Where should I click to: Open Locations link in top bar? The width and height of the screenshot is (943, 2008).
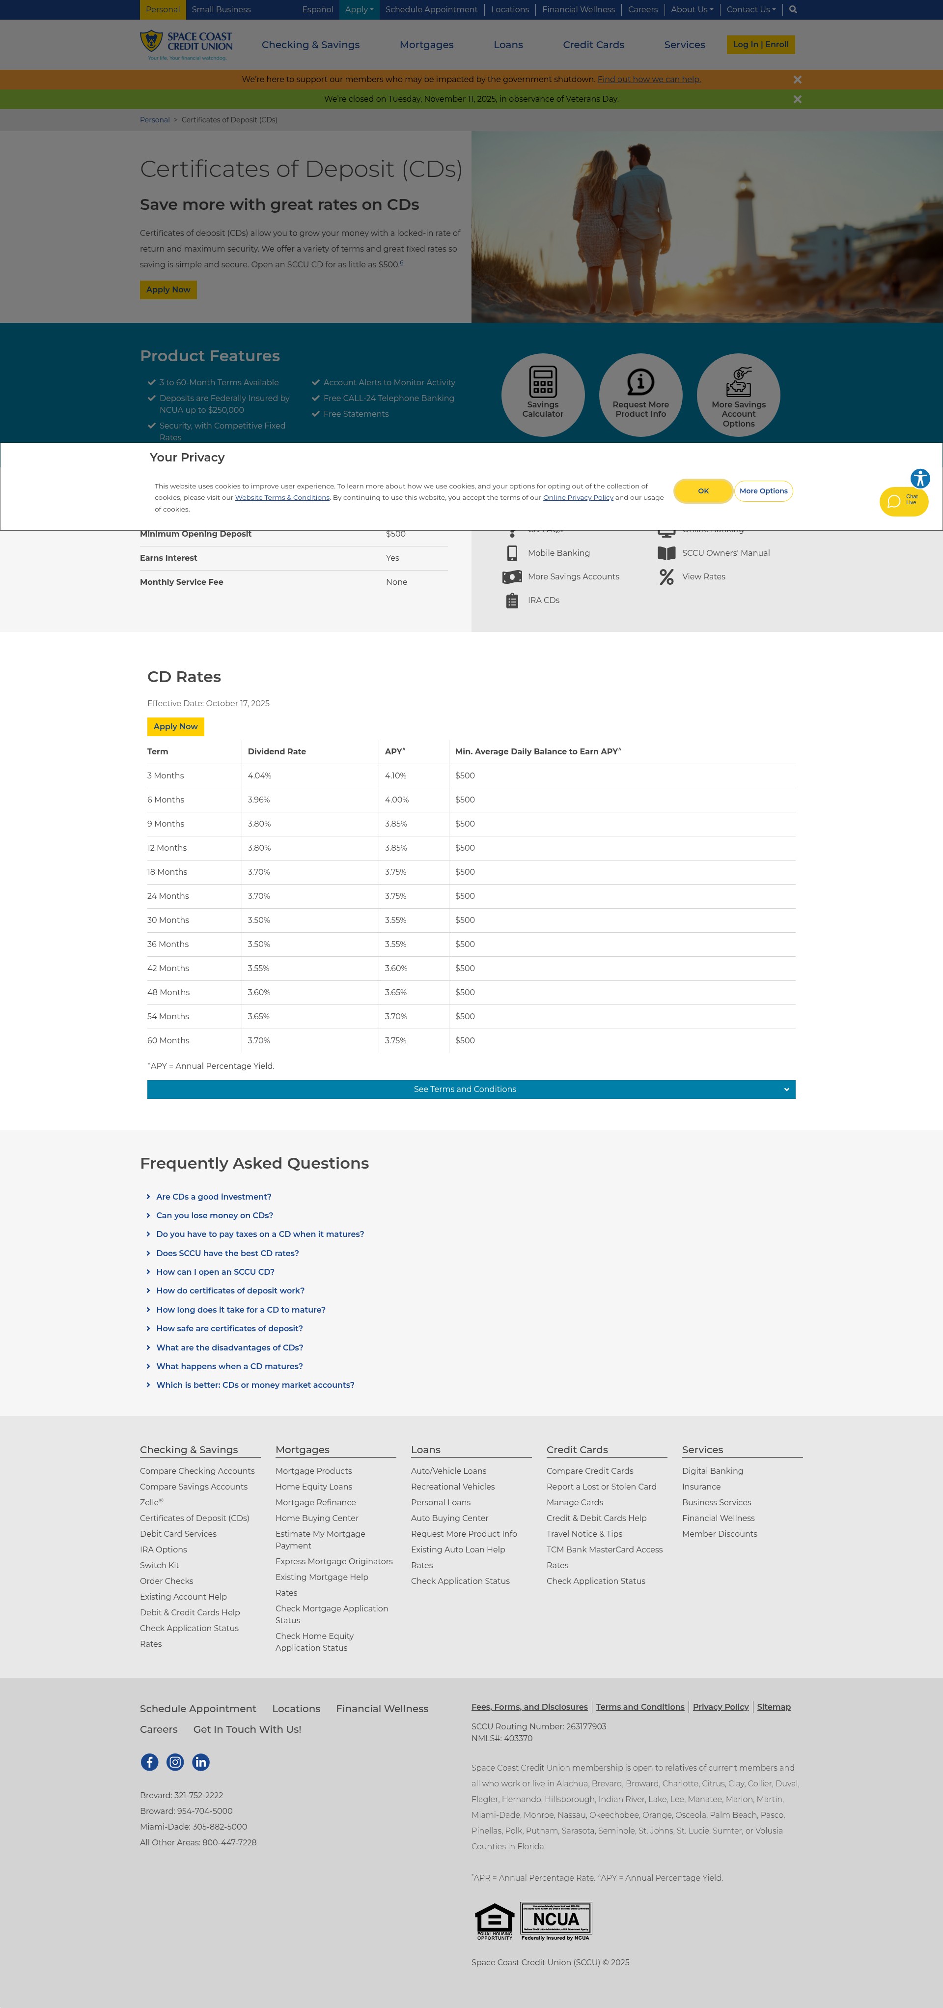[510, 9]
